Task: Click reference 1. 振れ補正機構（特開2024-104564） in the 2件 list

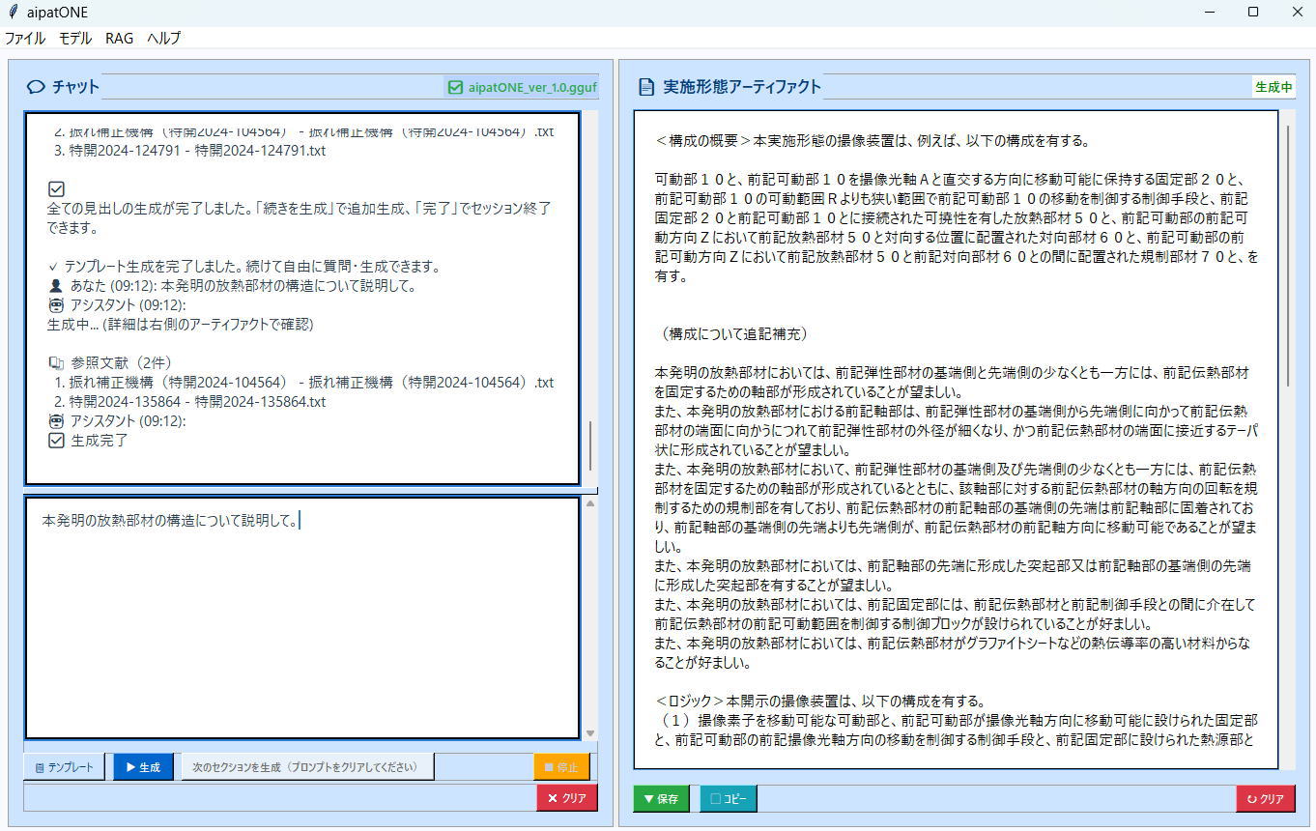Action: pyautogui.click(x=303, y=383)
